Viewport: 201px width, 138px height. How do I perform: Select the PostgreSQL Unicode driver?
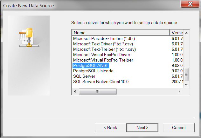point(93,71)
